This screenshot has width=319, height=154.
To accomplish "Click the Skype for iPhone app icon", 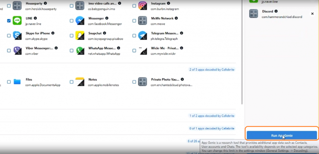I will click(x=17, y=35).
